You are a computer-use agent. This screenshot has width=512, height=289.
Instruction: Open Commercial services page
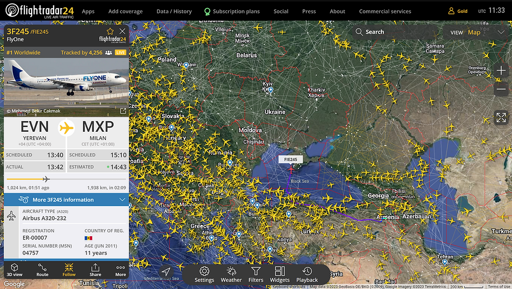pyautogui.click(x=385, y=11)
